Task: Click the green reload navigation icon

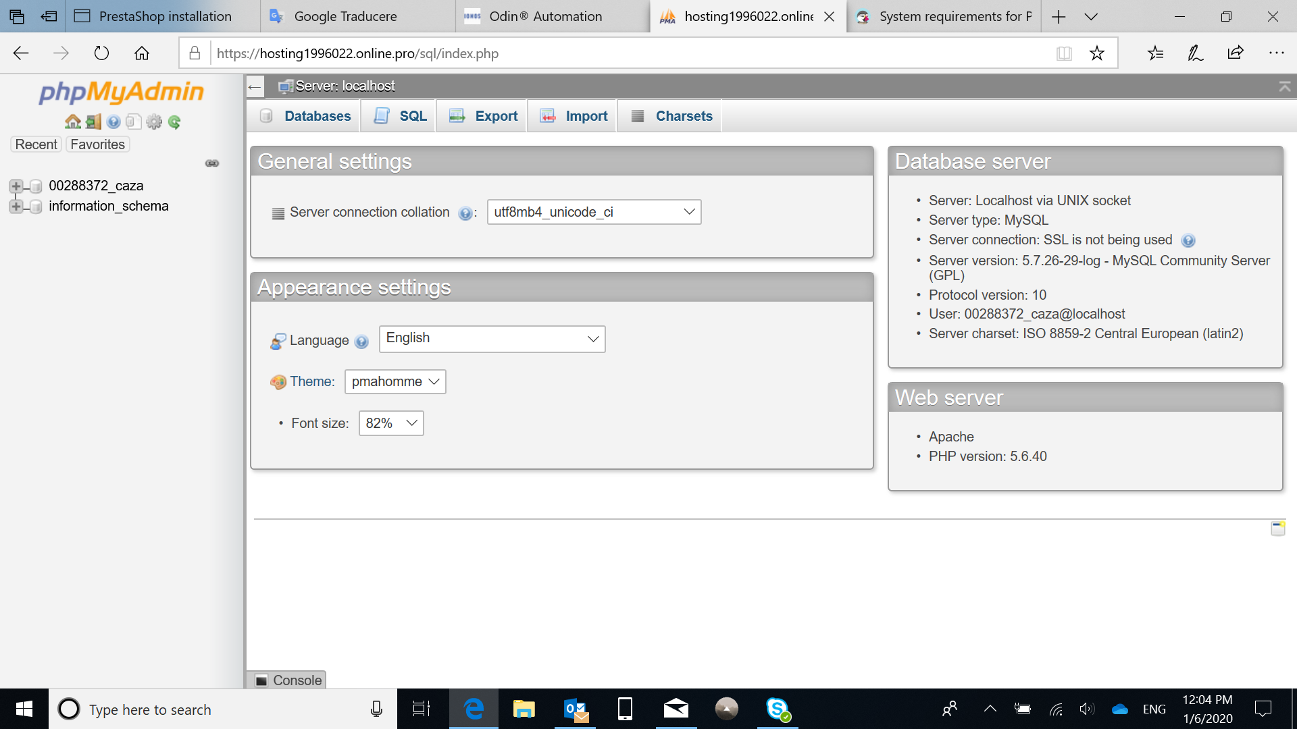Action: pyautogui.click(x=174, y=122)
